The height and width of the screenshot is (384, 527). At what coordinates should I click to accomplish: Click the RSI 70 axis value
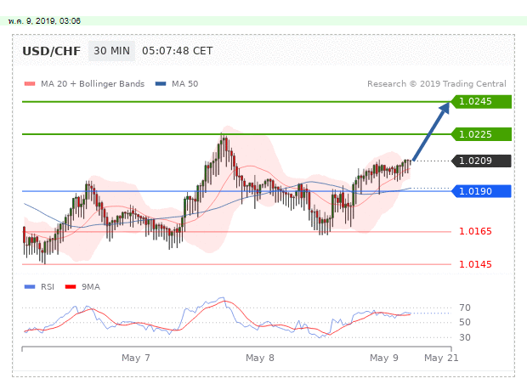465,308
